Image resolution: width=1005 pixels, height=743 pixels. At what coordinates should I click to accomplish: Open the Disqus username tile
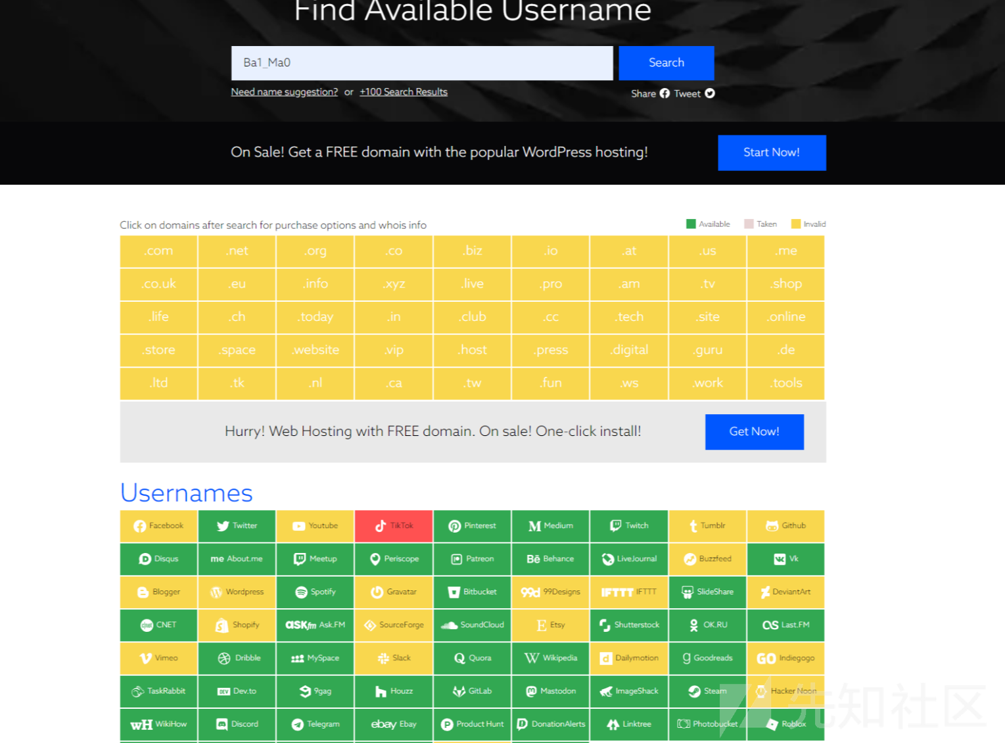158,559
